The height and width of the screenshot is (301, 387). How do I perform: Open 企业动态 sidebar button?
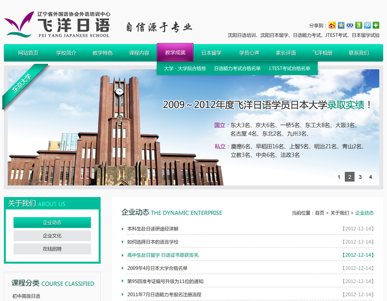pos(52,223)
